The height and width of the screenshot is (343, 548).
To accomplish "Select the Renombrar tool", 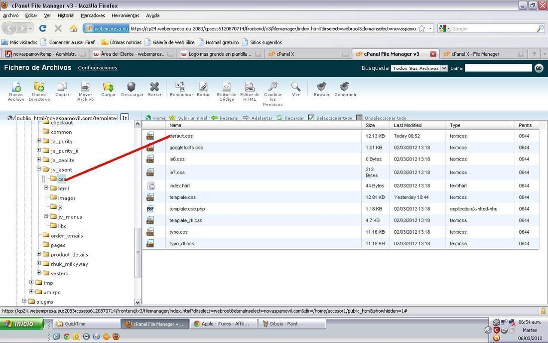I will (180, 87).
